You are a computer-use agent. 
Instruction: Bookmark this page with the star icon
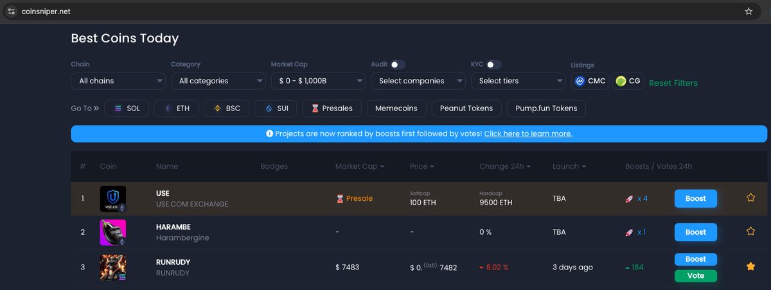coord(749,11)
